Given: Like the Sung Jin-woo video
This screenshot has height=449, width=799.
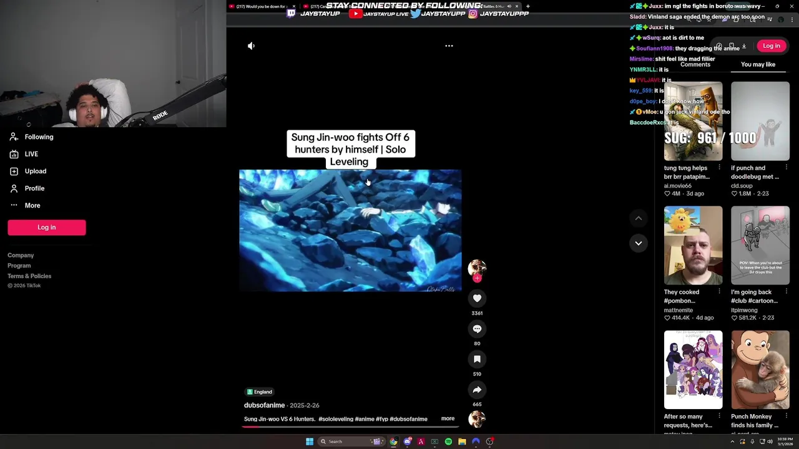Looking at the screenshot, I should [477, 298].
